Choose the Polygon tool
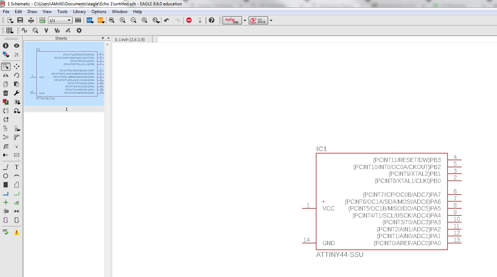 point(16,185)
